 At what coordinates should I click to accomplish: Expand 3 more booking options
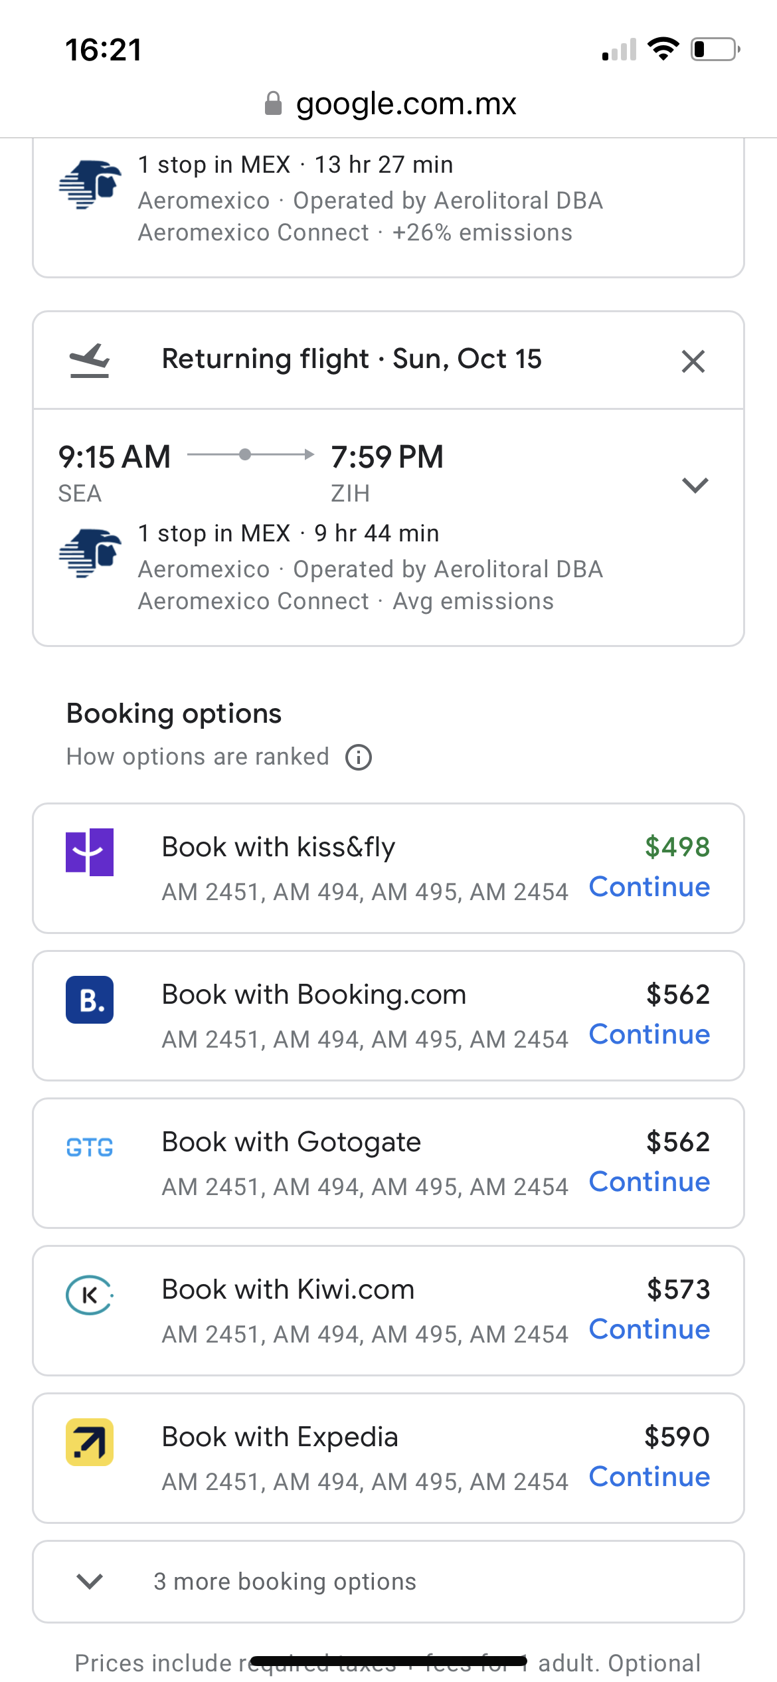[284, 1582]
